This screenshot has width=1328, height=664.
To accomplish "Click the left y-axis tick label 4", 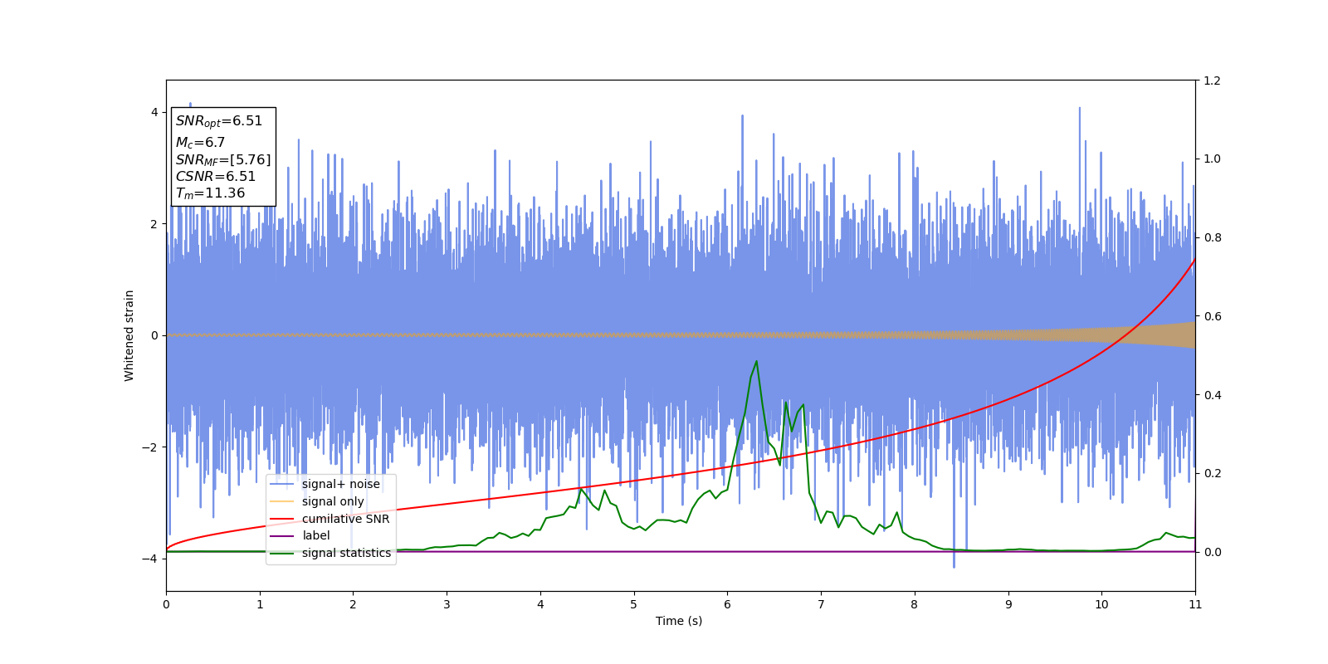I will [x=154, y=112].
